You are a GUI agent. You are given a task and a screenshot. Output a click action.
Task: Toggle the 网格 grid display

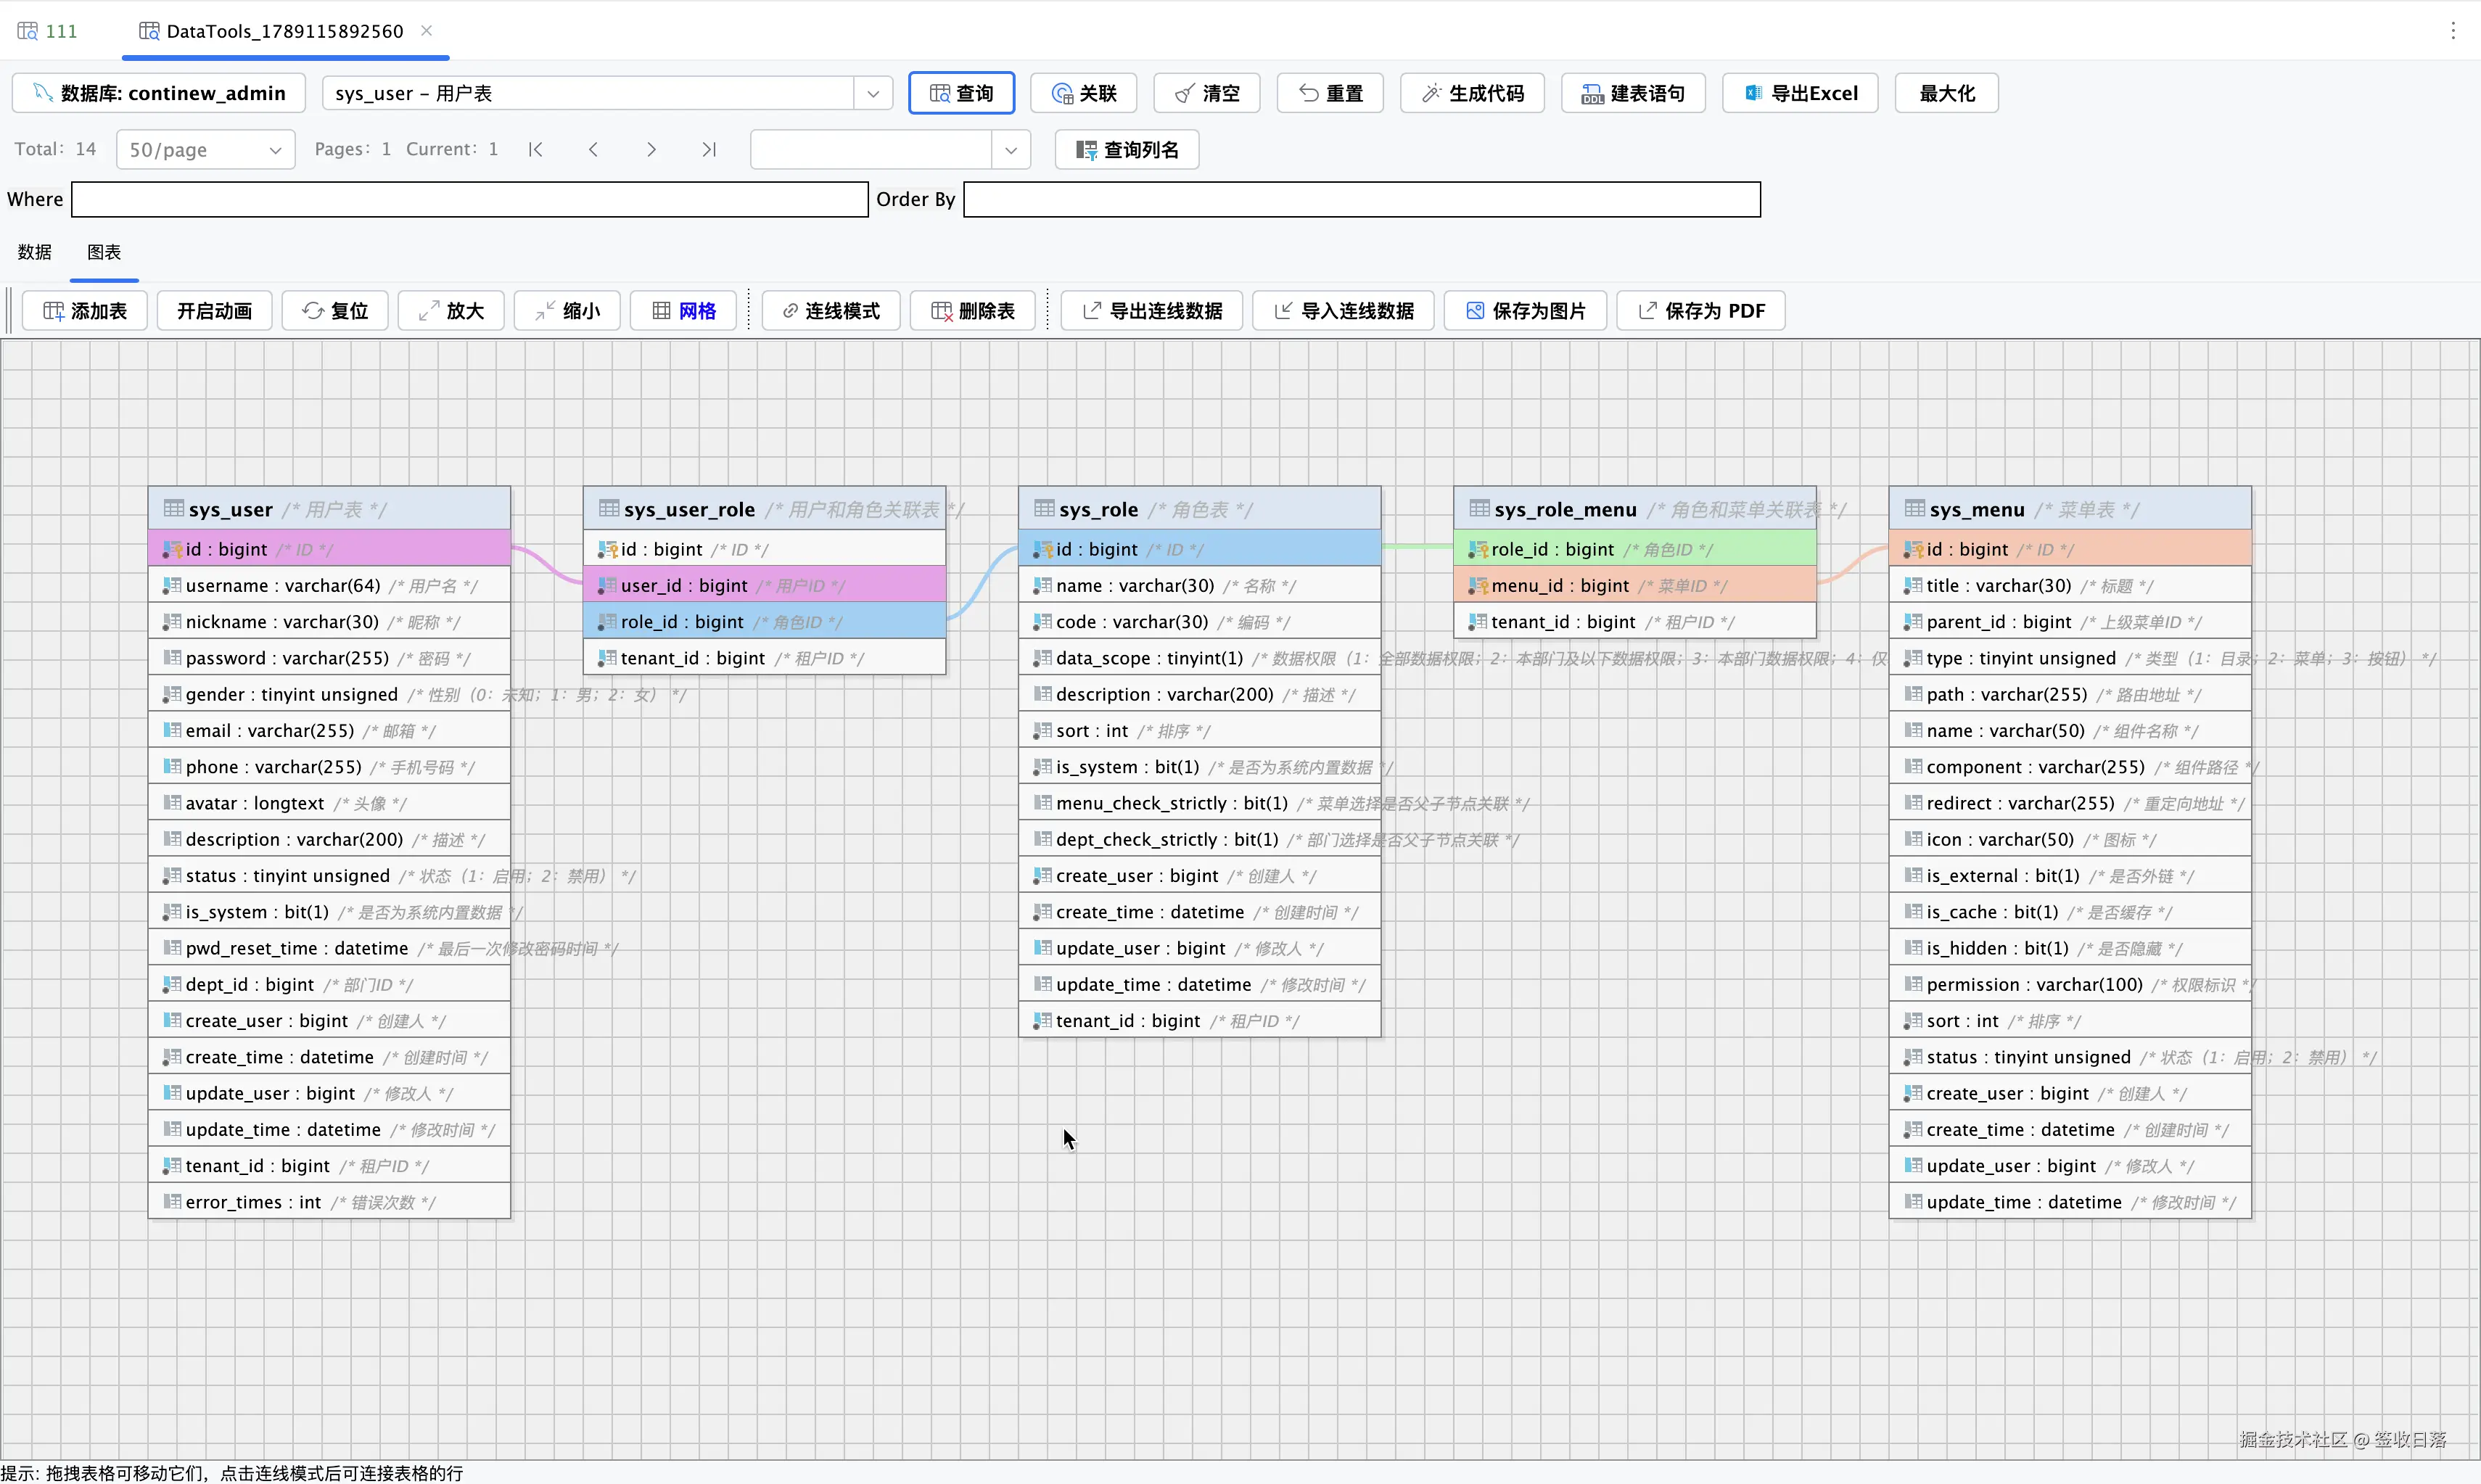pos(684,311)
